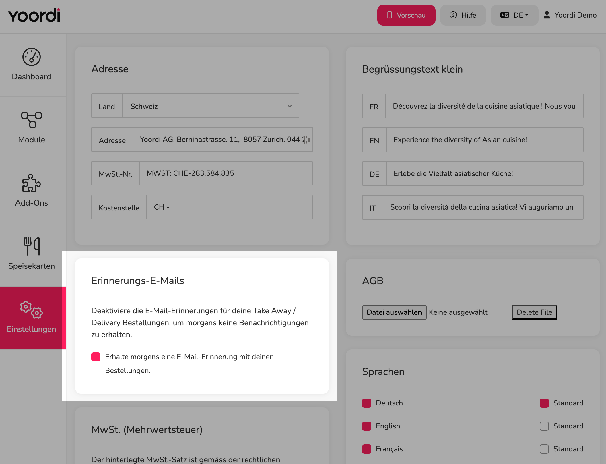606x464 pixels.
Task: Click Datei auswählen for AGB
Action: [x=394, y=312]
